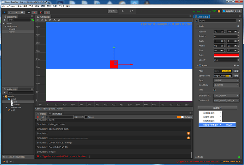This screenshot has height=165, width=244.
Task: Select the rect transform tool in toolbar
Action: pyautogui.click(x=22, y=12)
